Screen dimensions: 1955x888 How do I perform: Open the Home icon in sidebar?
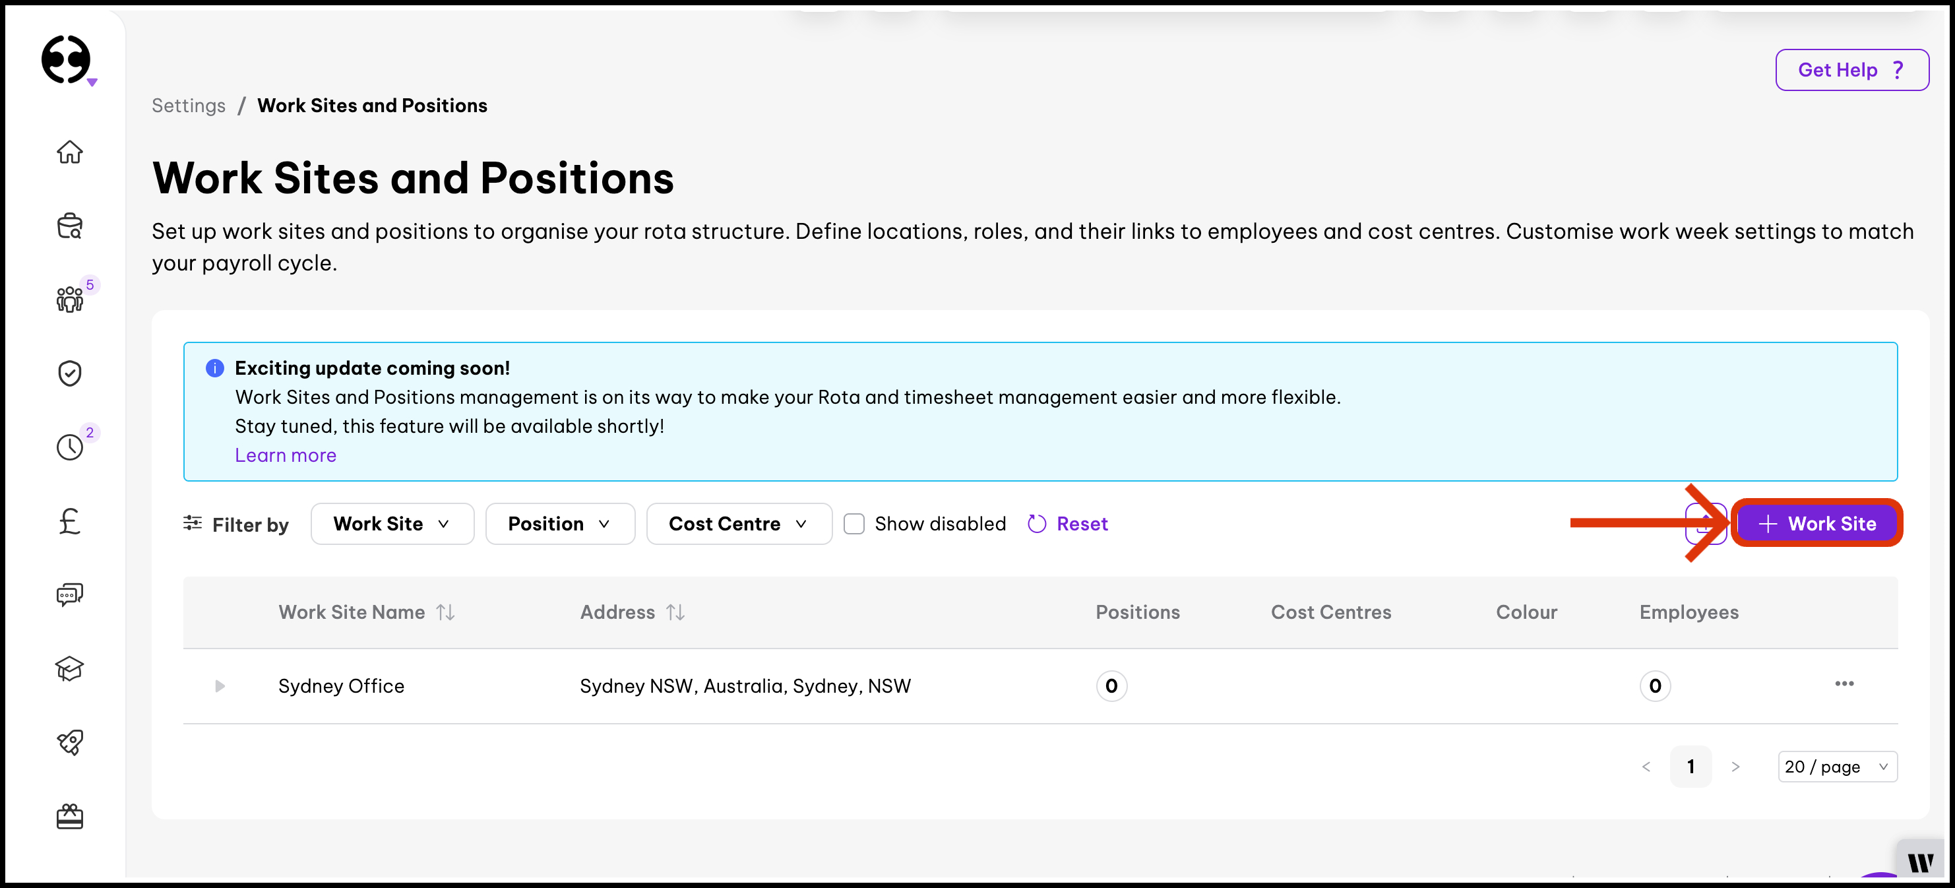[70, 152]
